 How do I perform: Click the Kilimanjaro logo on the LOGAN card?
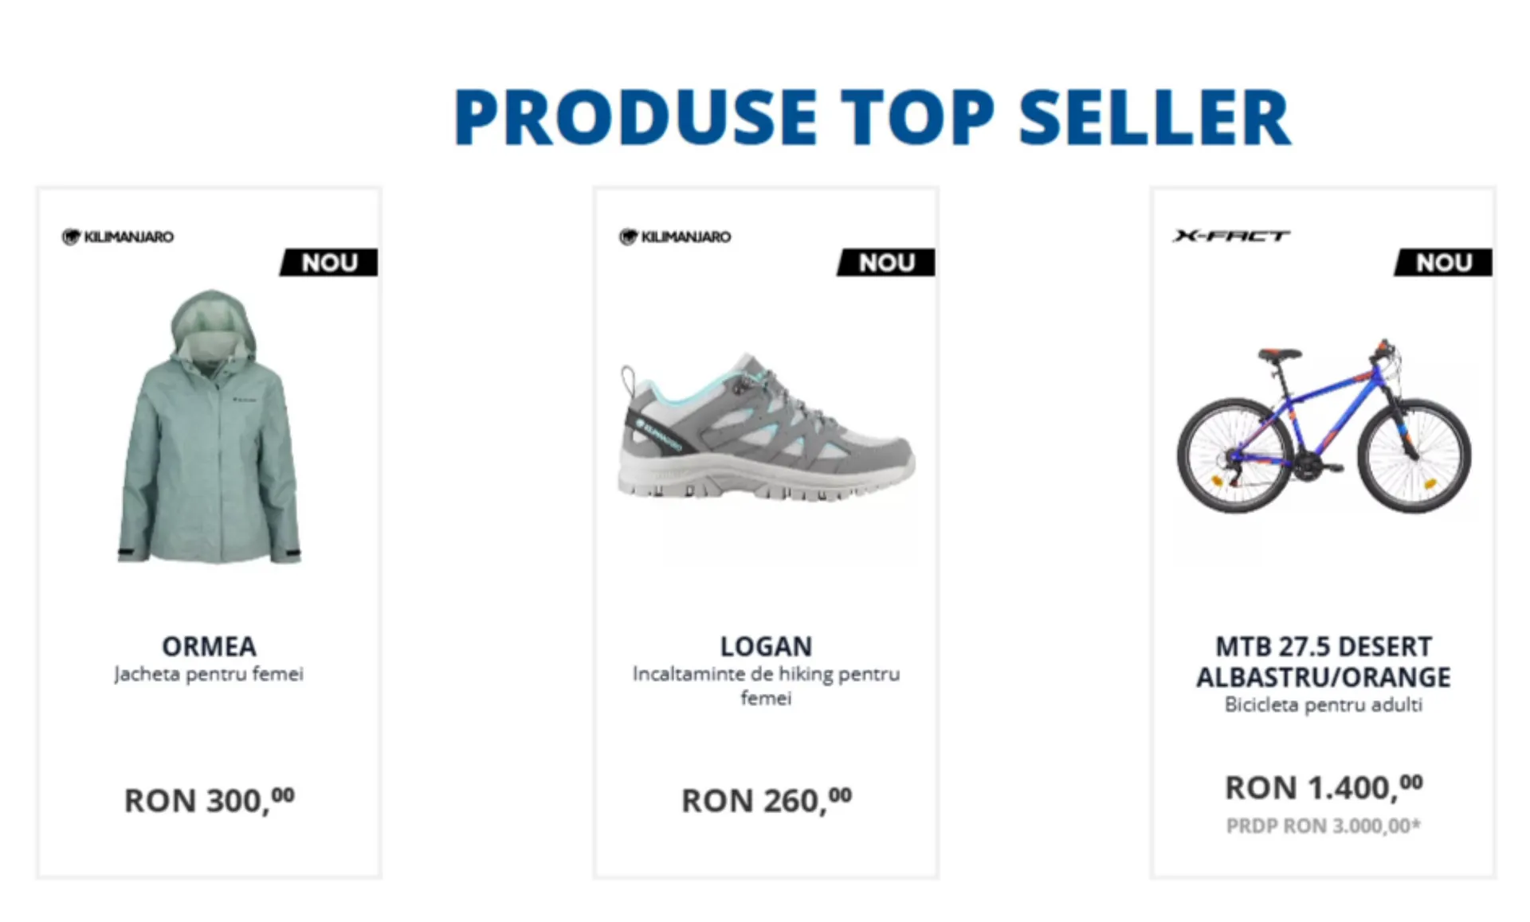(x=675, y=236)
